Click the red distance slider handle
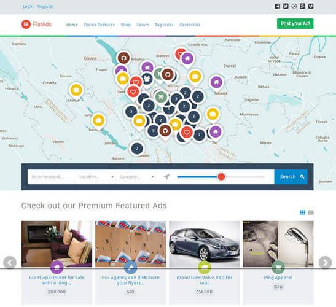 coord(221,177)
